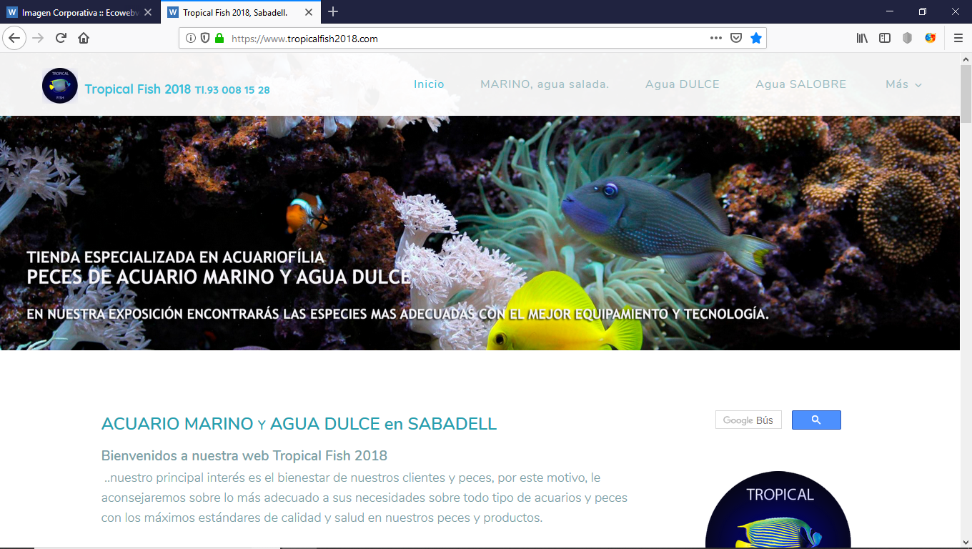Open a new browser tab
Viewport: 972px width, 549px height.
click(333, 11)
